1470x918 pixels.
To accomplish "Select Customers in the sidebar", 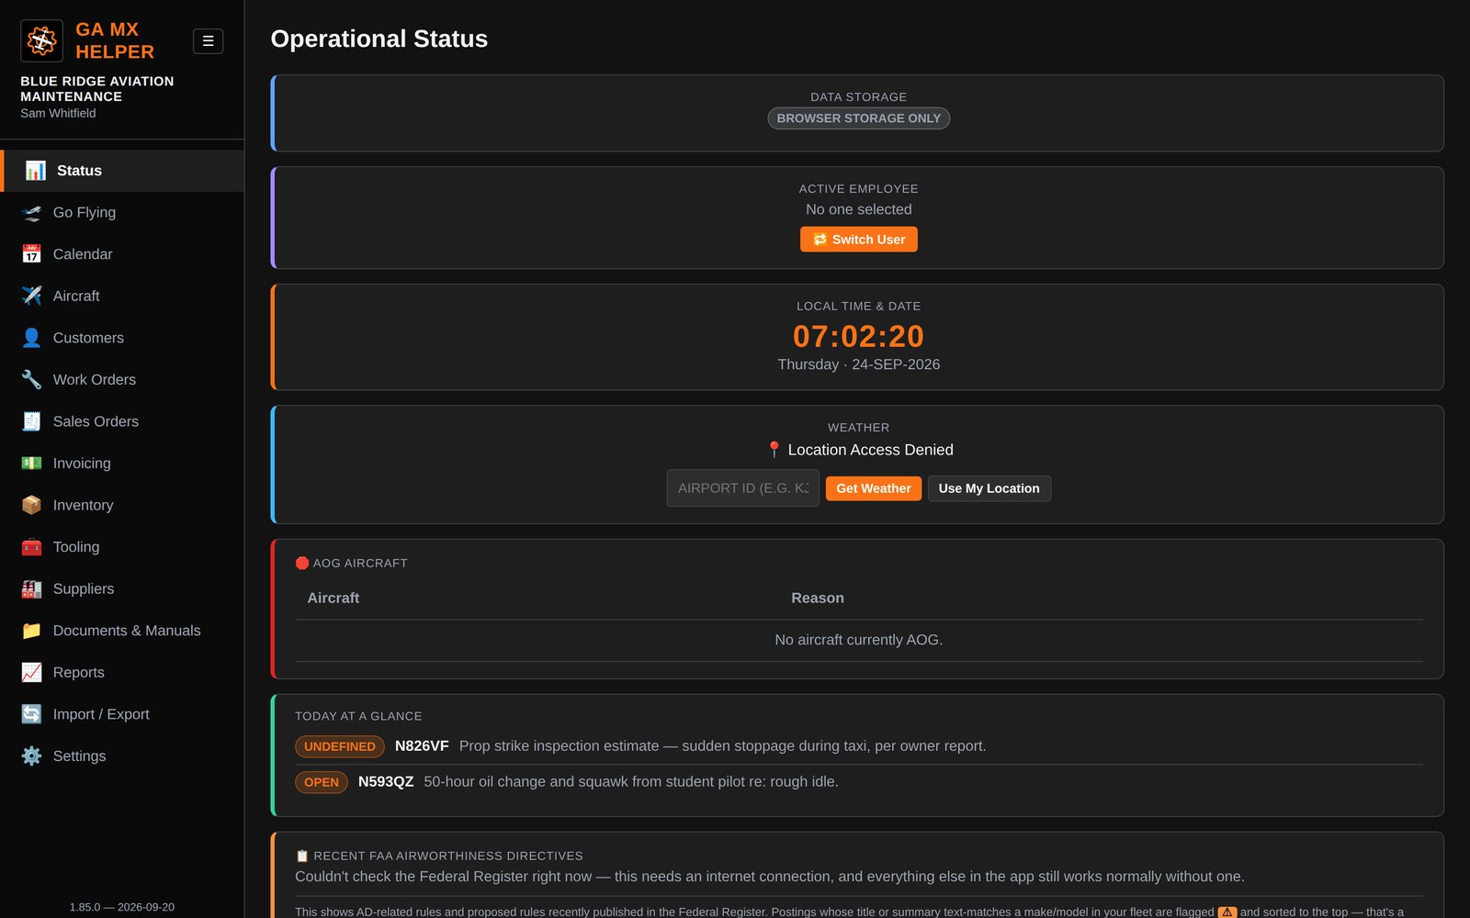I will 122,338.
